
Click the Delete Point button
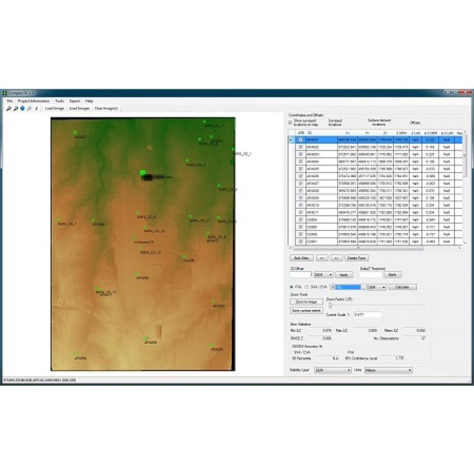click(x=357, y=258)
